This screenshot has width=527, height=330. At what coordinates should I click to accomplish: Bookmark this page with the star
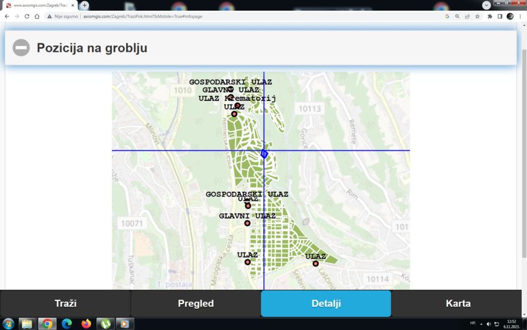pos(477,16)
